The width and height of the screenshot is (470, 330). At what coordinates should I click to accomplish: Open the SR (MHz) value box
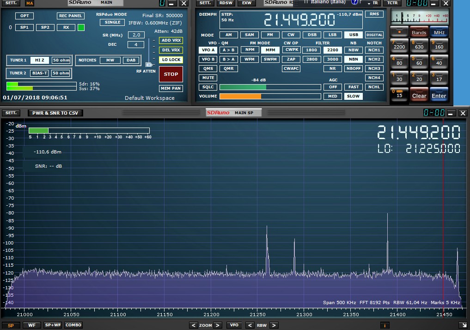[x=136, y=35]
